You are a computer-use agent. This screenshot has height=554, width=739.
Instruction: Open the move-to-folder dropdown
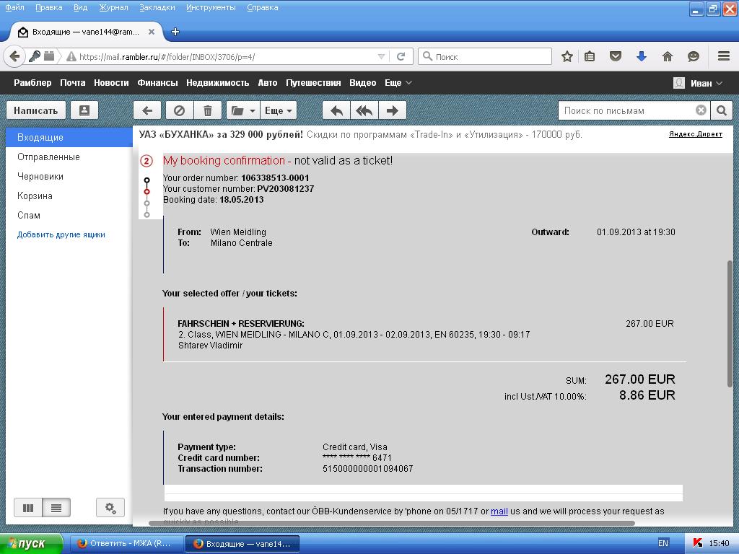pyautogui.click(x=243, y=110)
